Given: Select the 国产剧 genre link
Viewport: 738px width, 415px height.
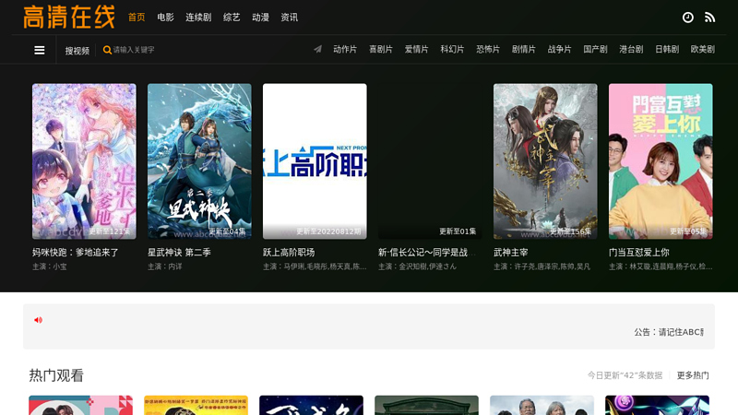Looking at the screenshot, I should [x=595, y=50].
